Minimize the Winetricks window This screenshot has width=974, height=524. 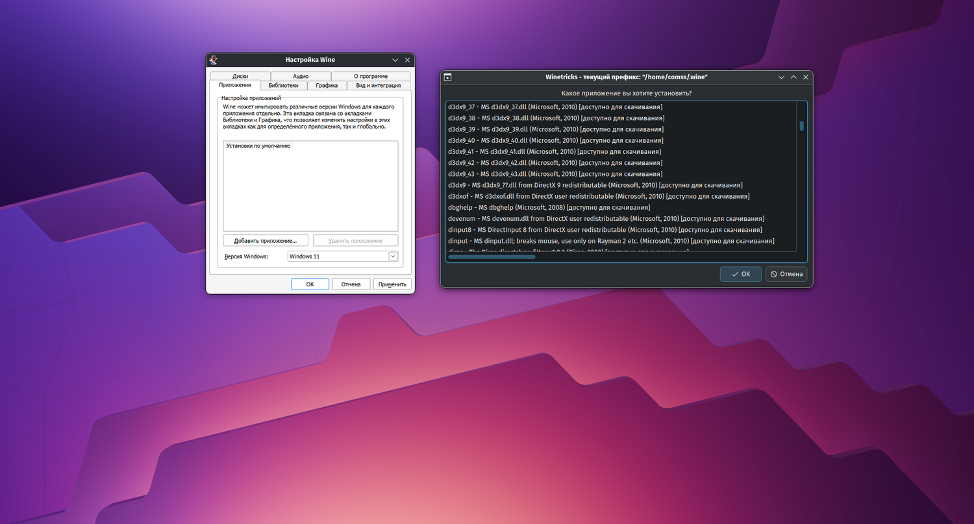781,77
